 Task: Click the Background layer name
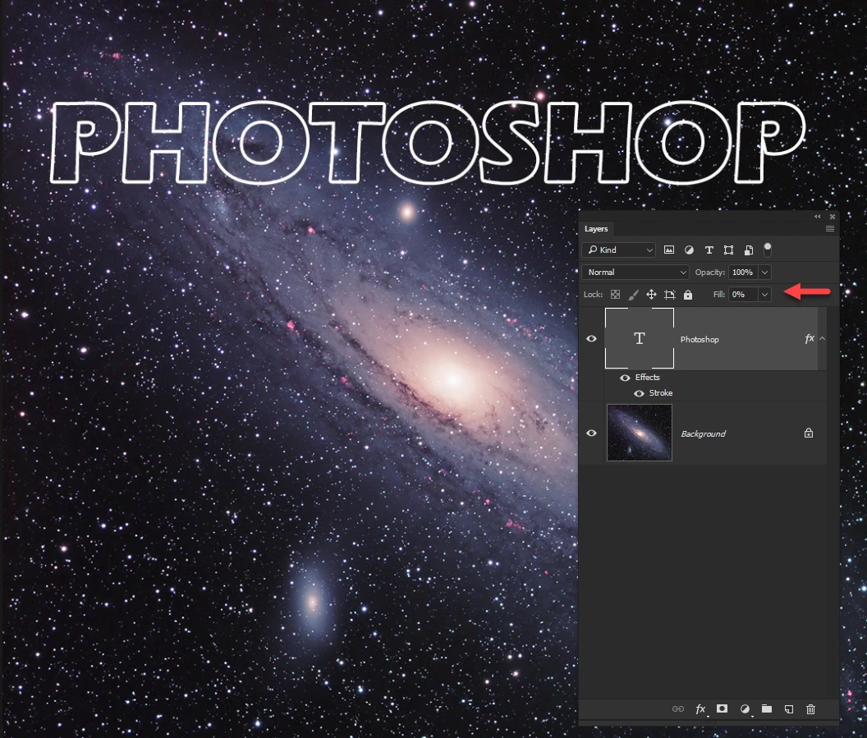704,433
